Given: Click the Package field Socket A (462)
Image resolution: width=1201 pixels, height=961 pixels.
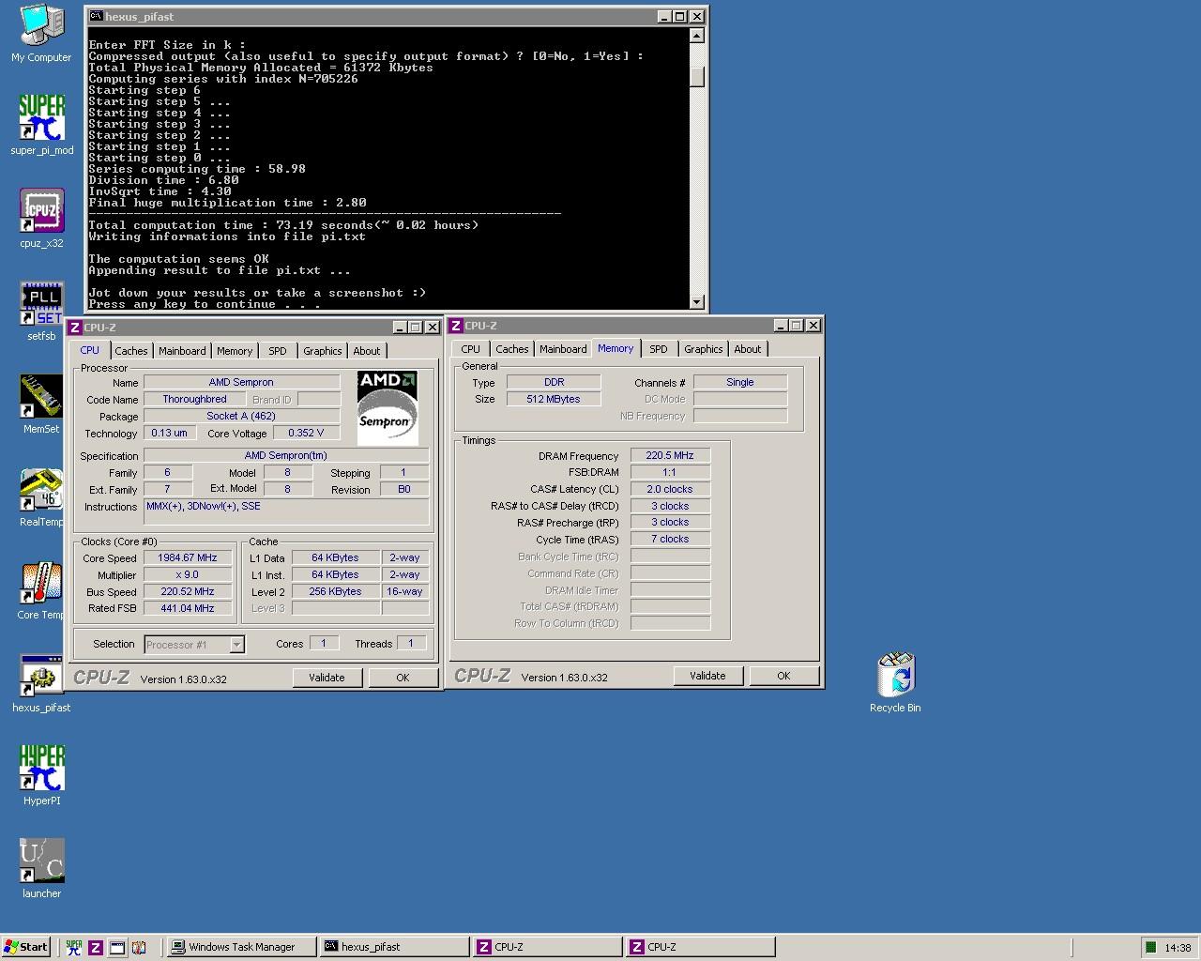Looking at the screenshot, I should click(x=241, y=416).
